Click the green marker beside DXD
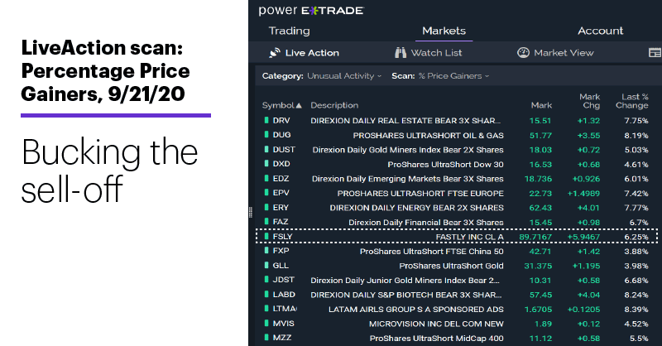662x346 pixels. 266,164
